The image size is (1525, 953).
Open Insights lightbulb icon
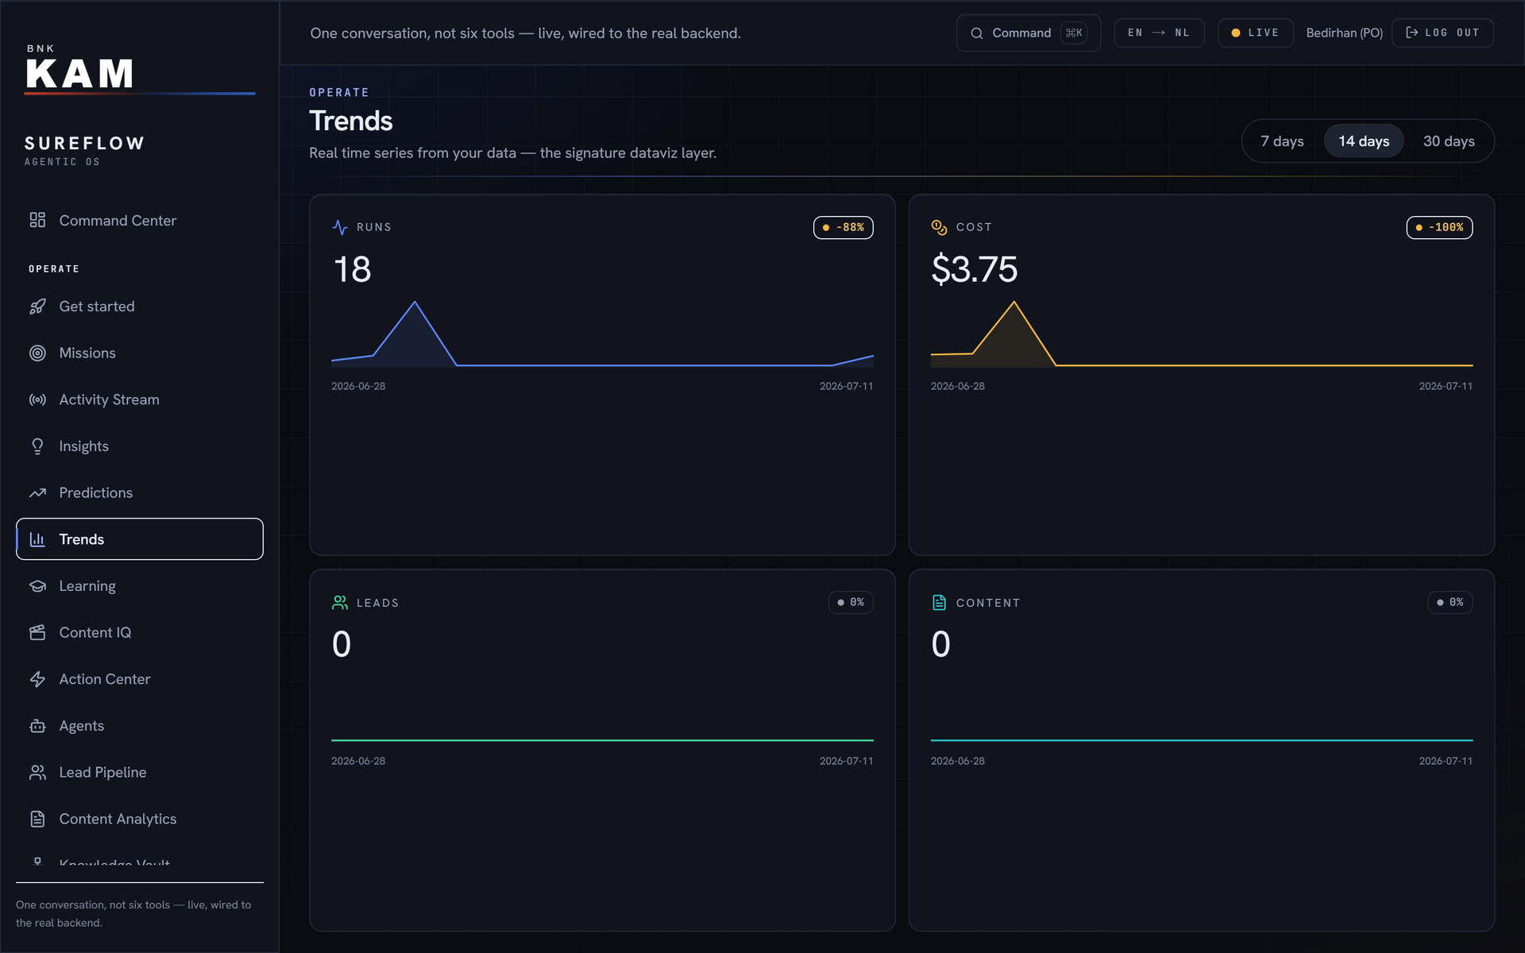[x=37, y=446]
